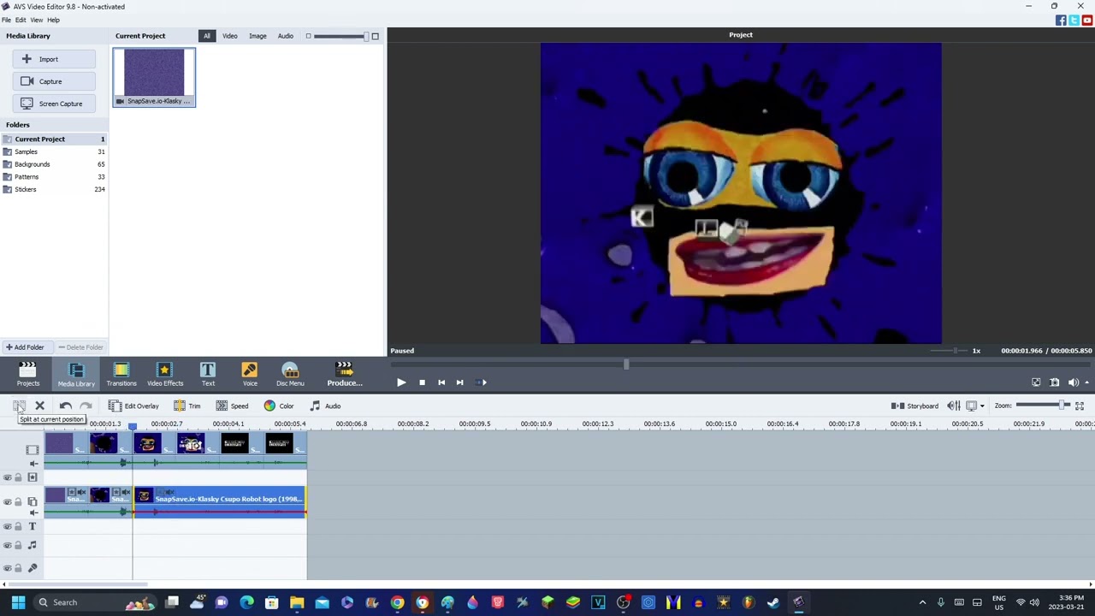Switch timeline to Storyboard view
Screen dimensions: 1095x616
pos(914,406)
